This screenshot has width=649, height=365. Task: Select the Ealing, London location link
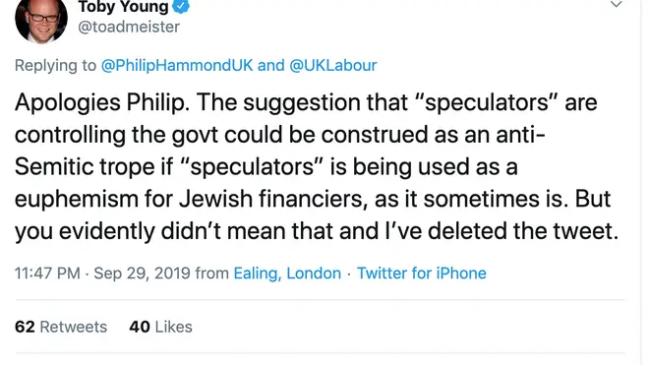point(287,274)
